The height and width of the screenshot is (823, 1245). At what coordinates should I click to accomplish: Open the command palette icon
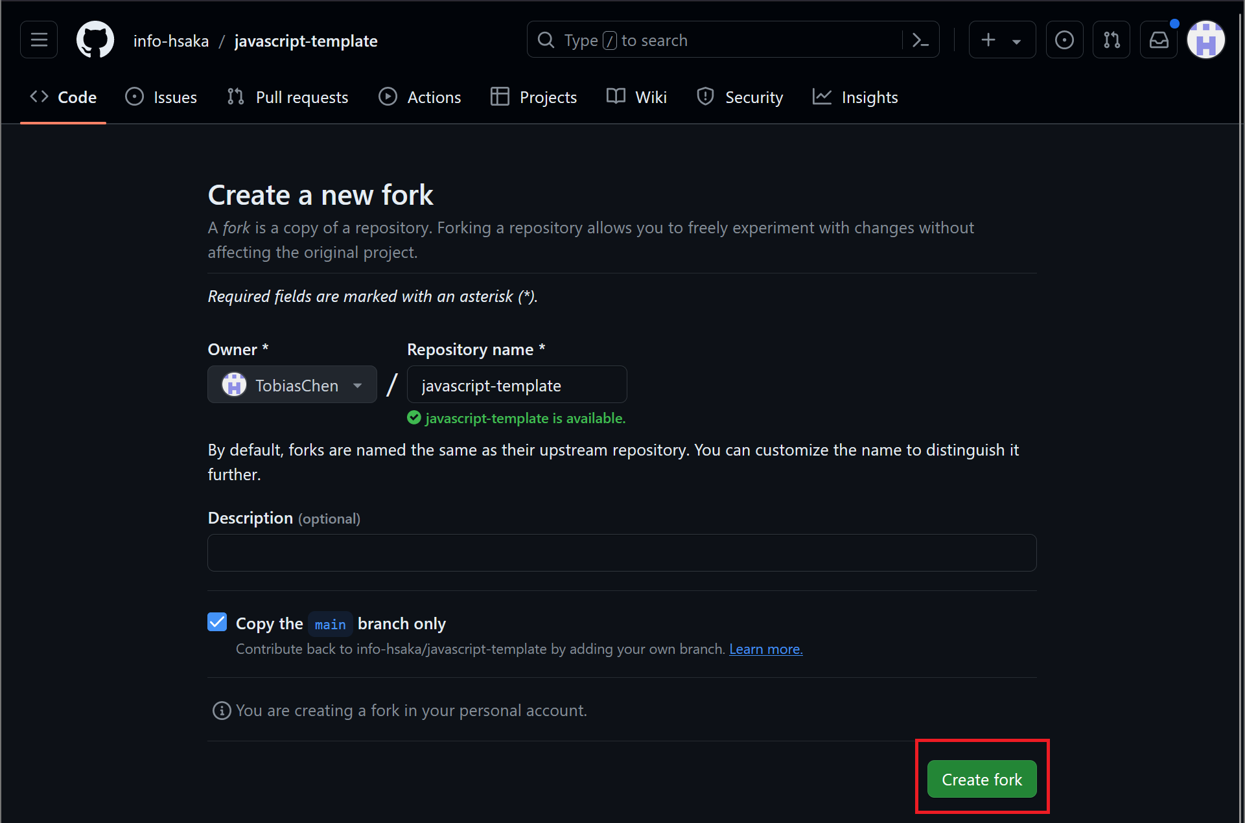point(920,40)
